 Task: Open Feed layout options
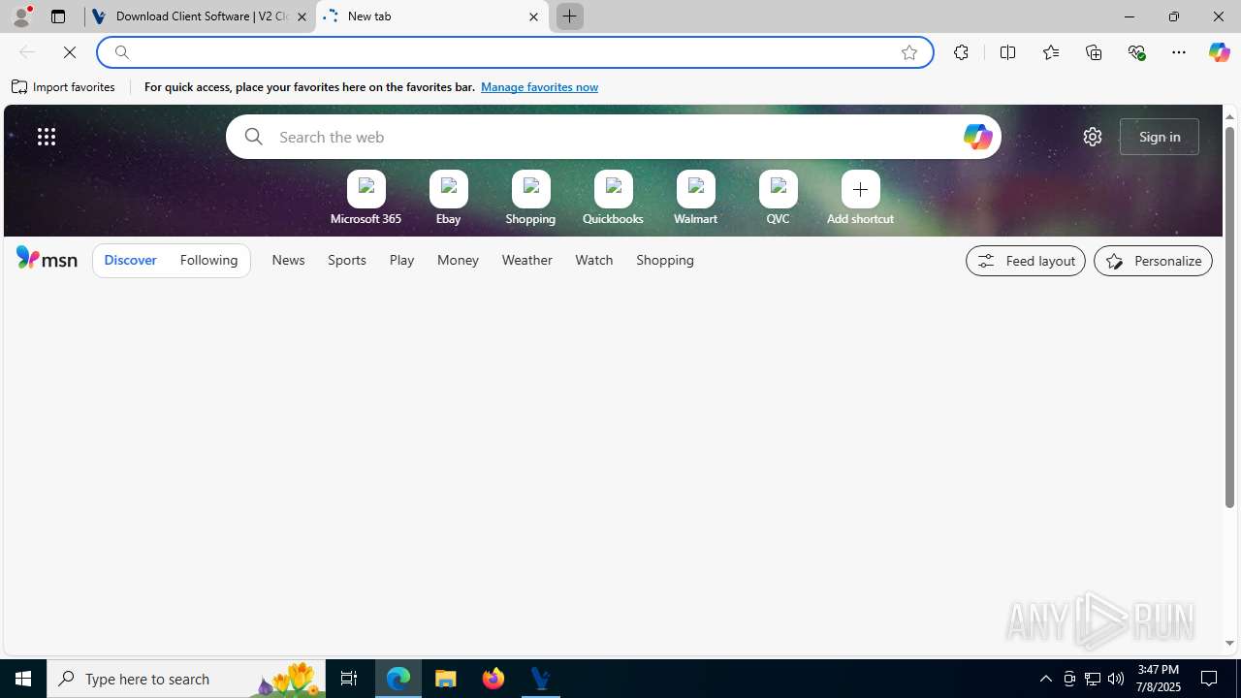coord(1026,261)
